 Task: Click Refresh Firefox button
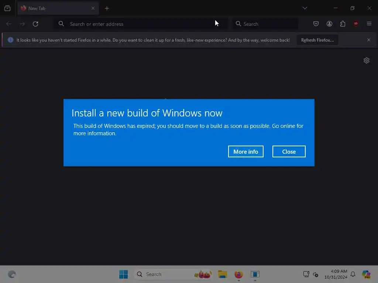[317, 40]
